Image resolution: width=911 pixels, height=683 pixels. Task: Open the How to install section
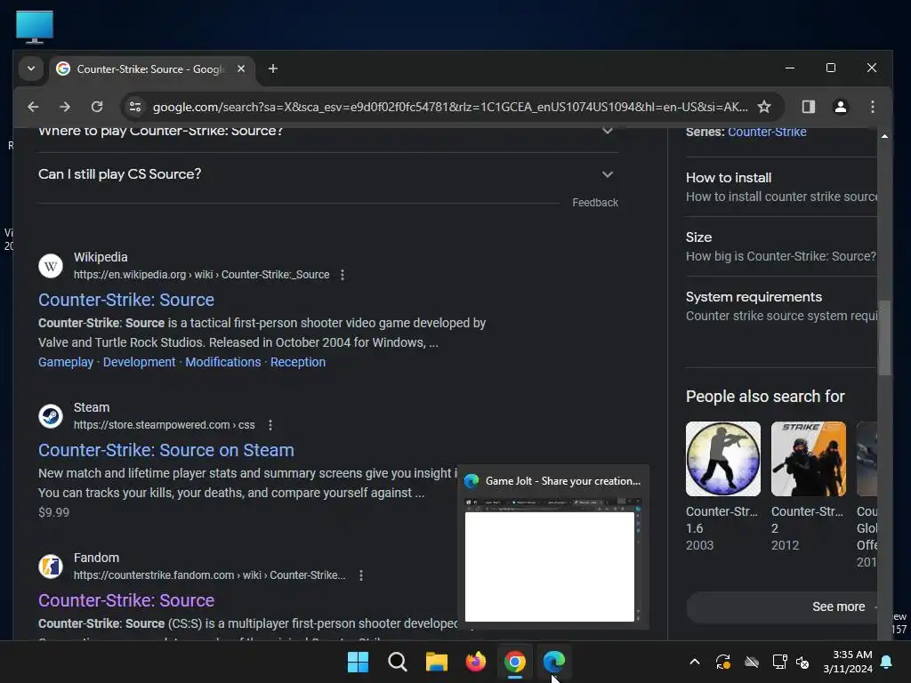[781, 187]
